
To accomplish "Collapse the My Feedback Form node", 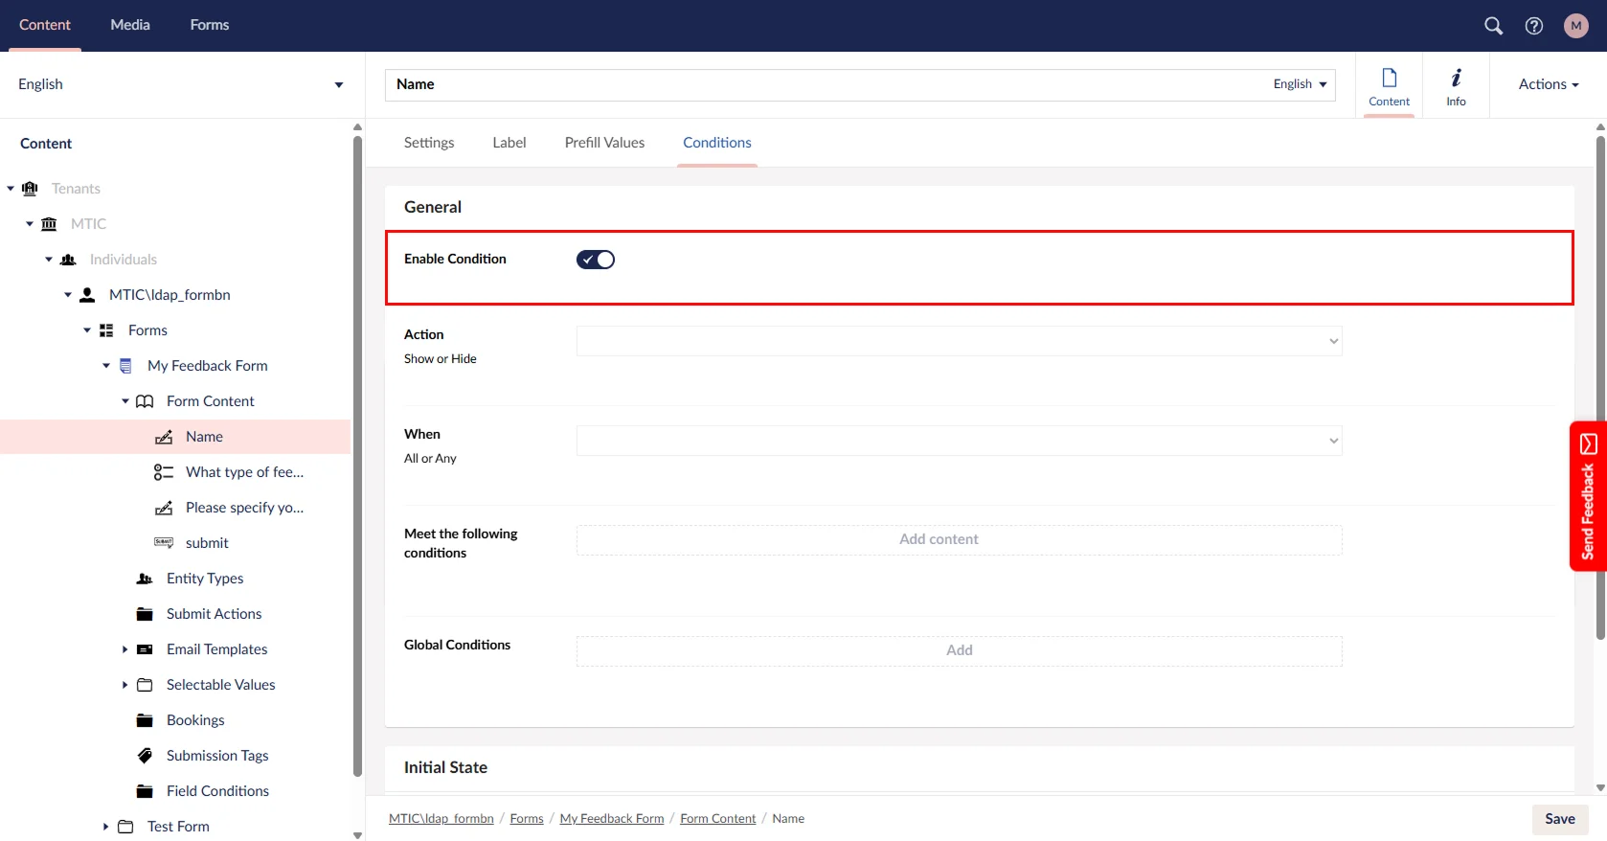I will tap(106, 366).
